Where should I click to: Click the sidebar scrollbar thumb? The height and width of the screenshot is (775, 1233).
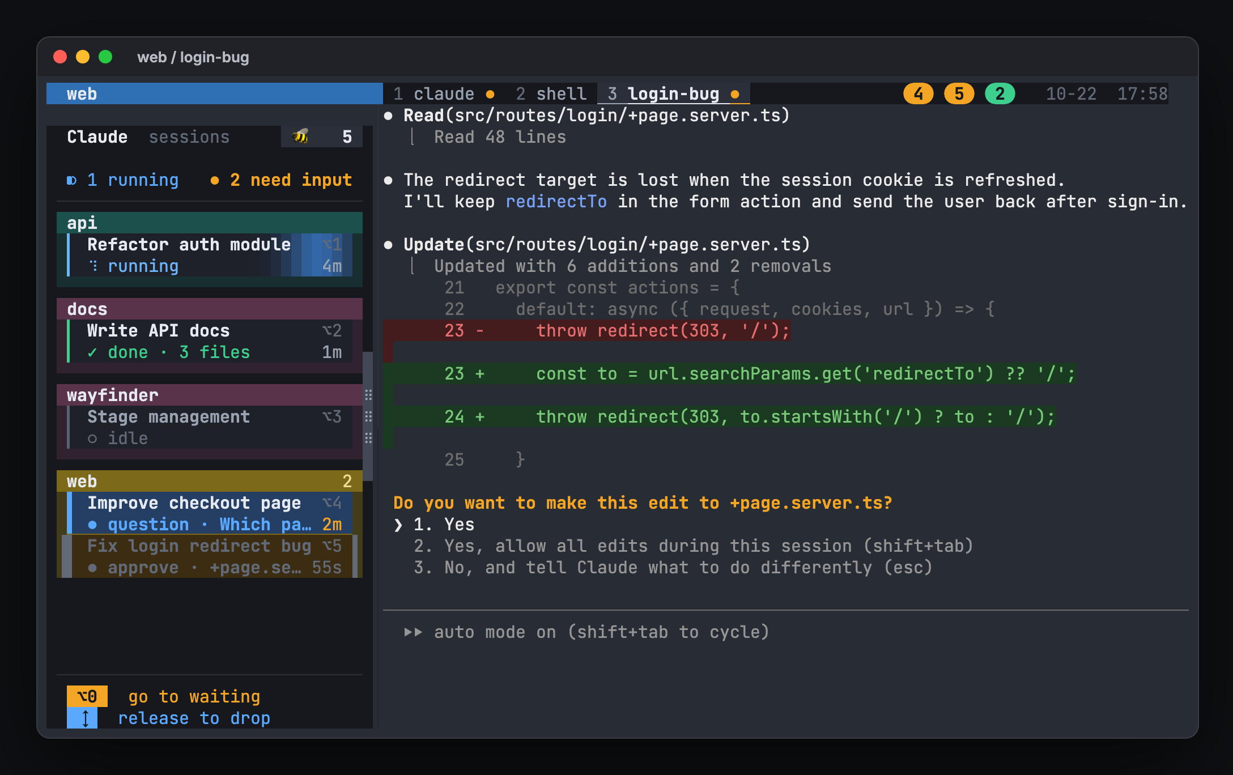368,416
